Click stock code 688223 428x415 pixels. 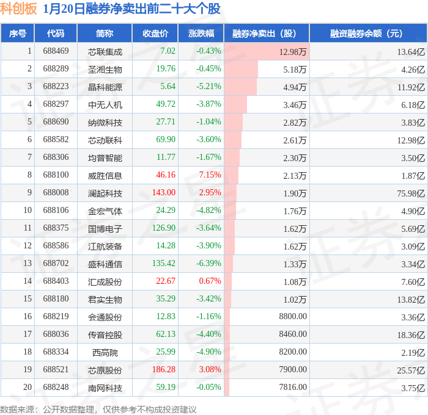click(56, 87)
